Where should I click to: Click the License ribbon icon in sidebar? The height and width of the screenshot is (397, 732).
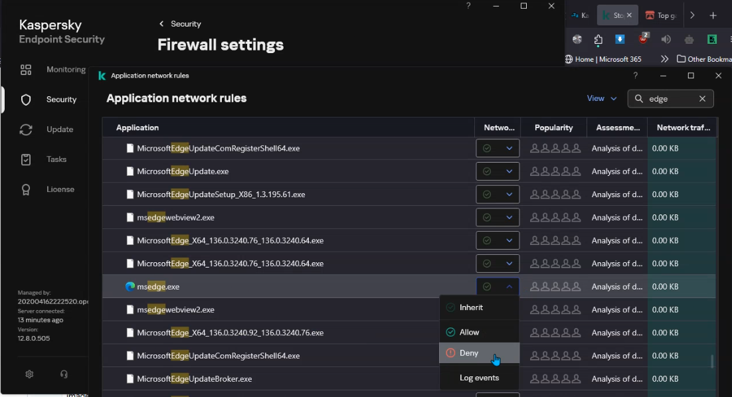tap(26, 189)
